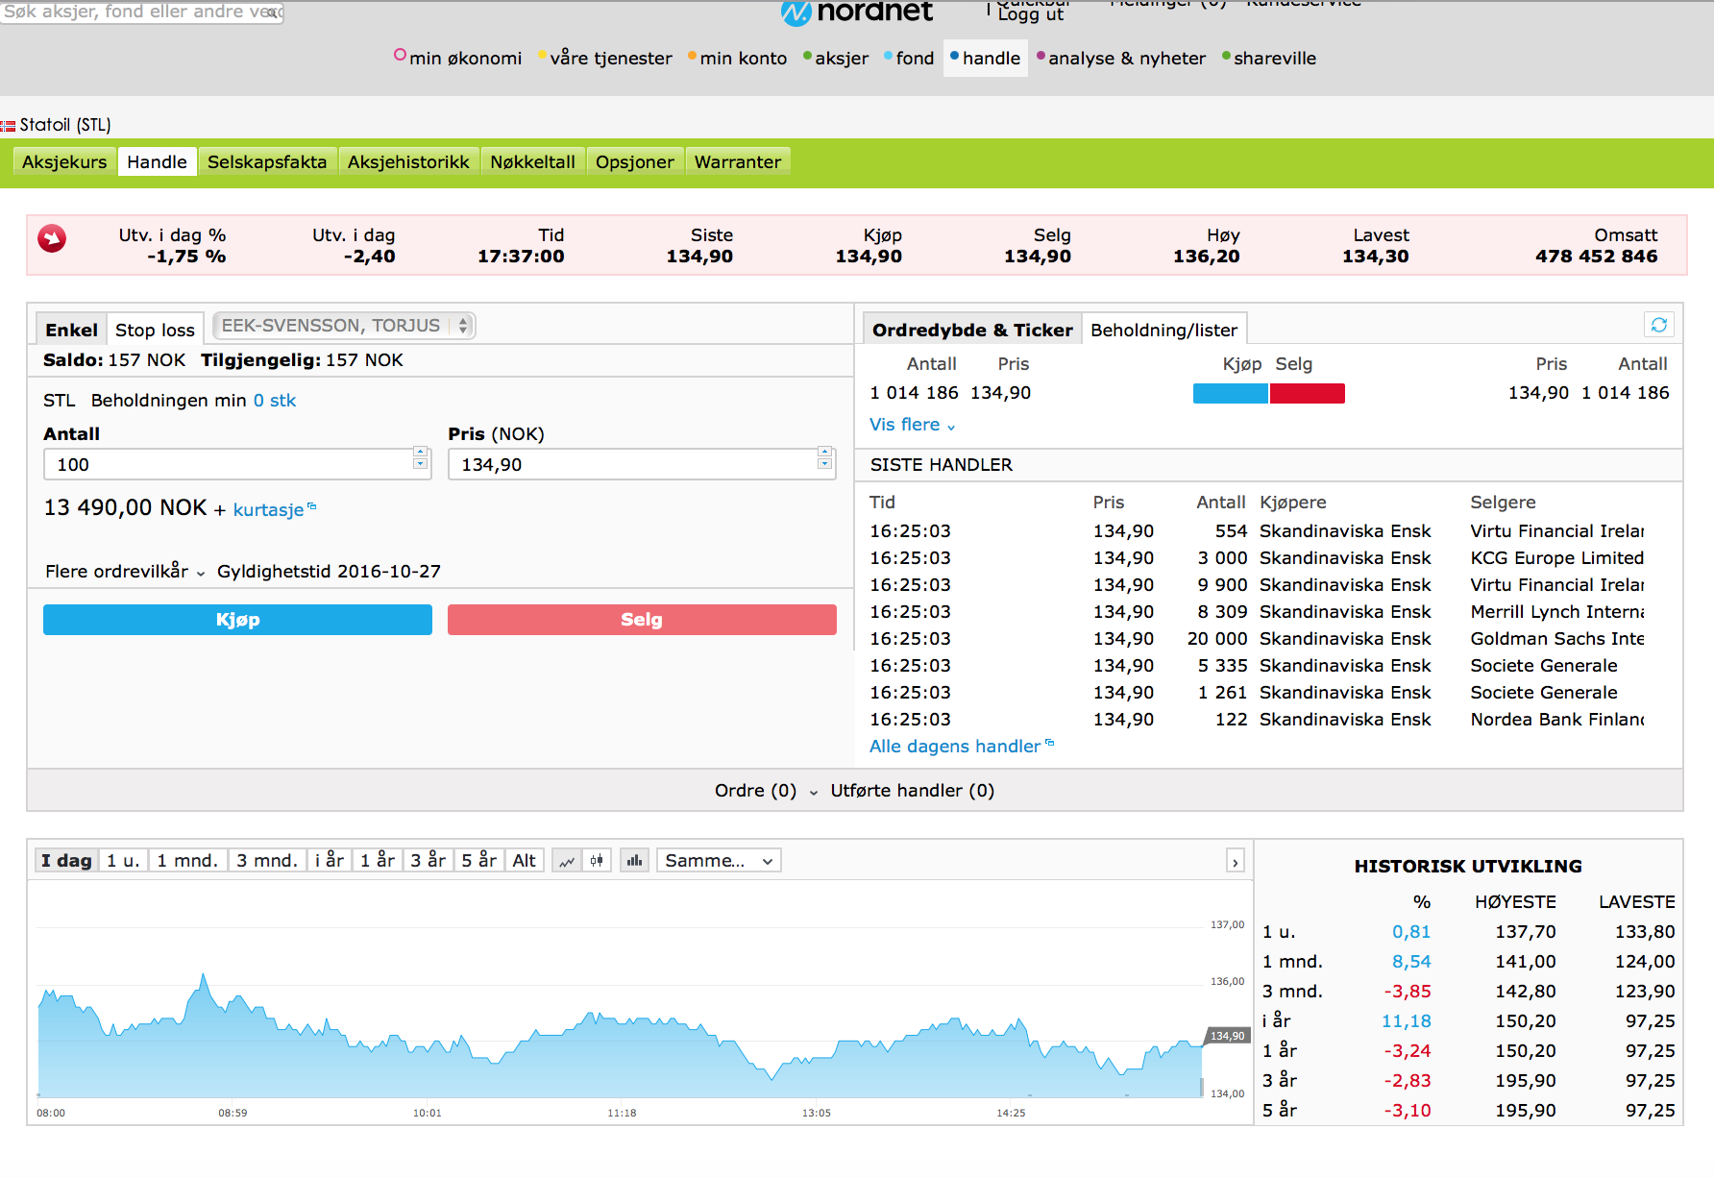Click the 134,90 price marker on chart

pos(1227,1036)
